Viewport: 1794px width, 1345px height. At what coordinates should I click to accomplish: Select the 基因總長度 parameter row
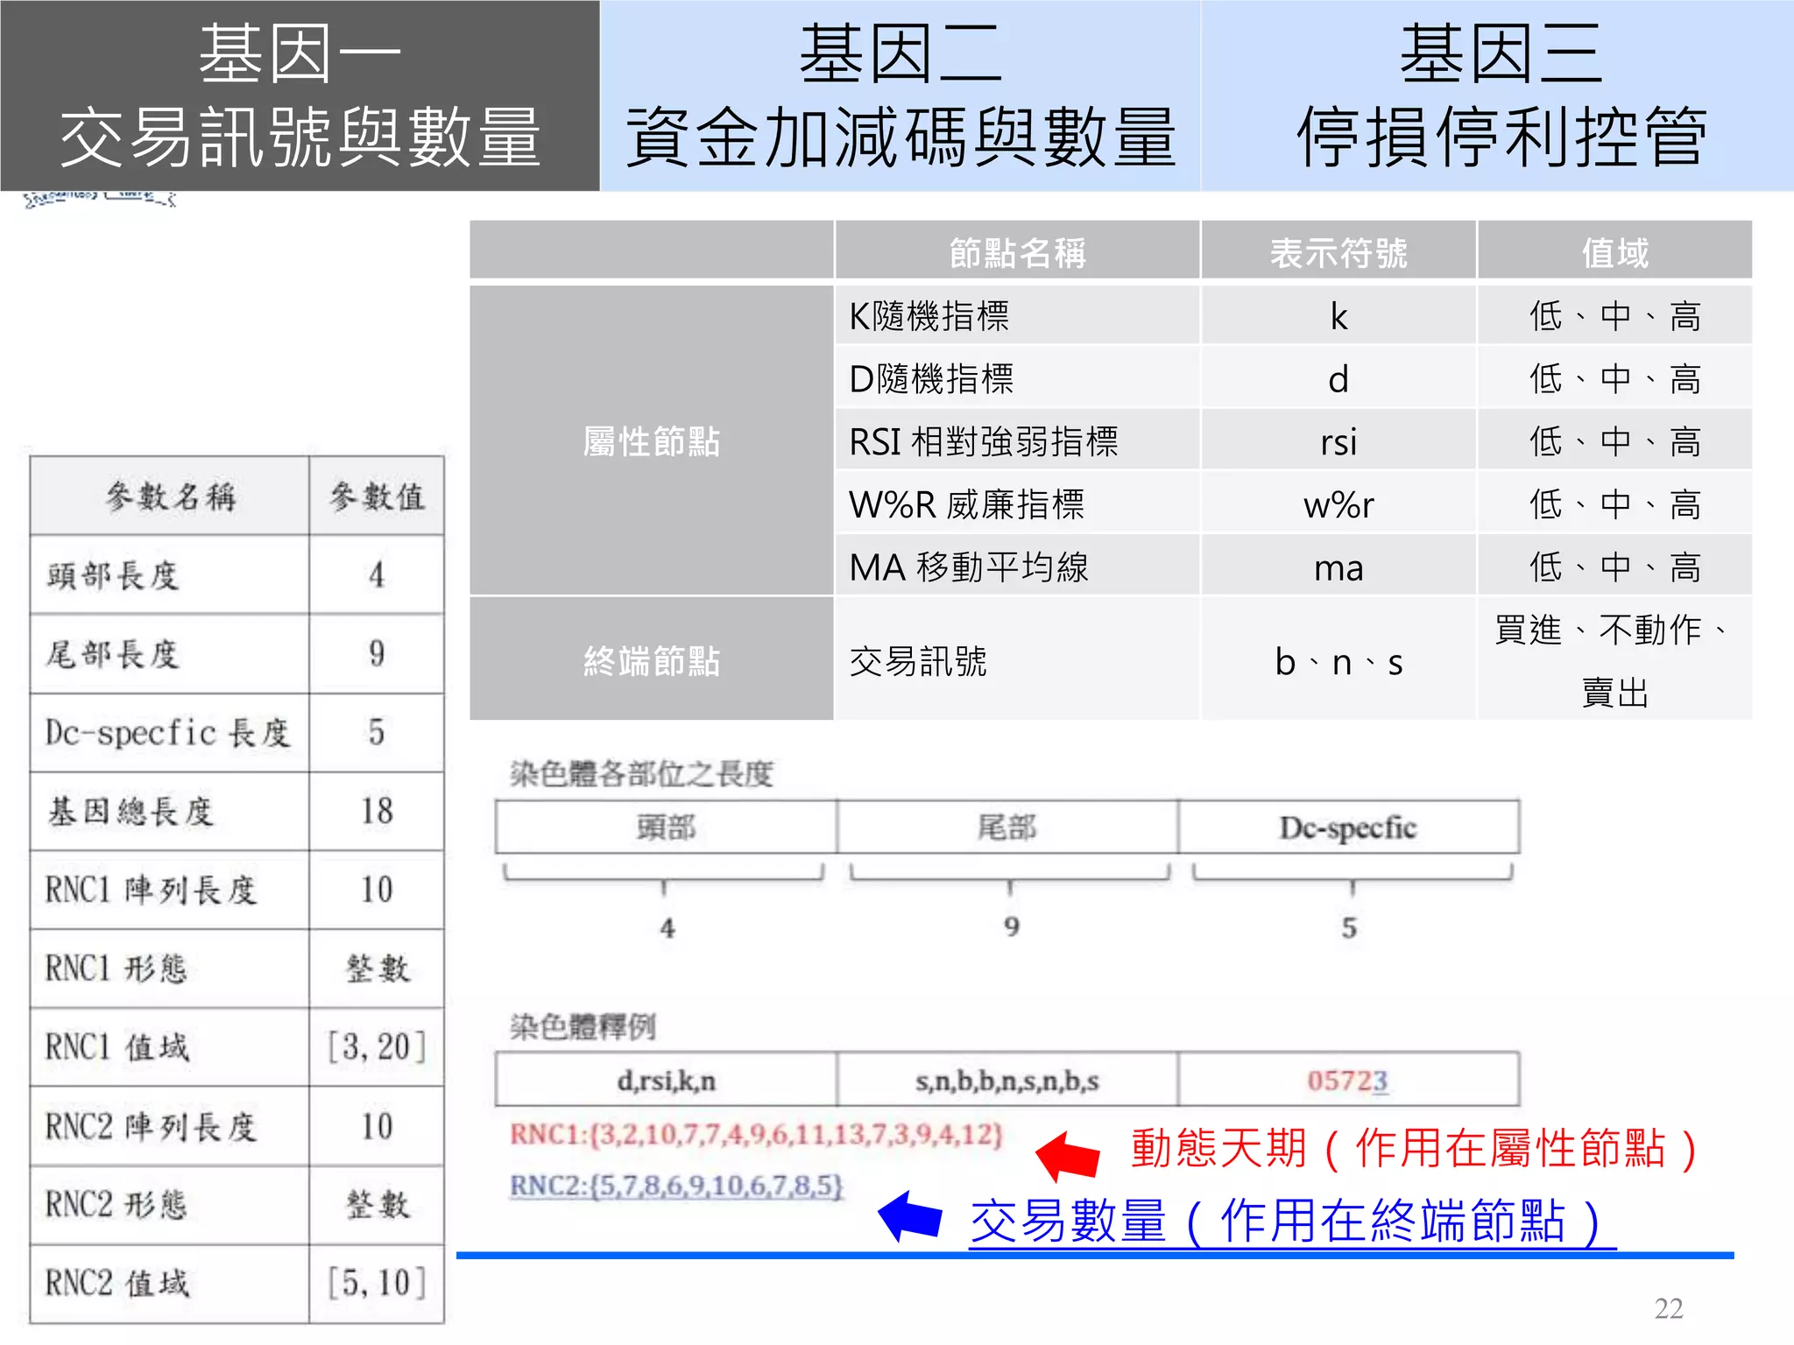(x=237, y=811)
